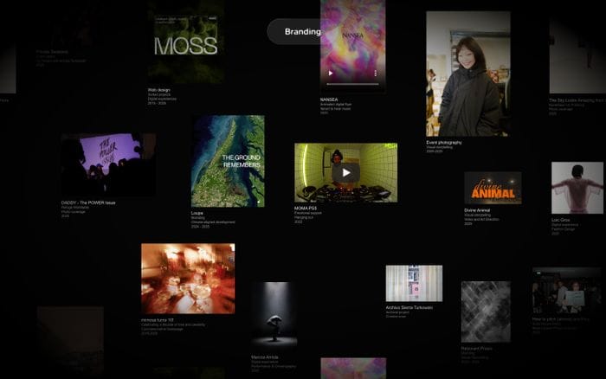This screenshot has width=606, height=379.
Task: Open the Divine Animal orange logo thumbnail
Action: 493,188
